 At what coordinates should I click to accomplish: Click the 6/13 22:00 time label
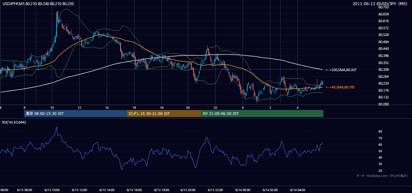pos(216,190)
